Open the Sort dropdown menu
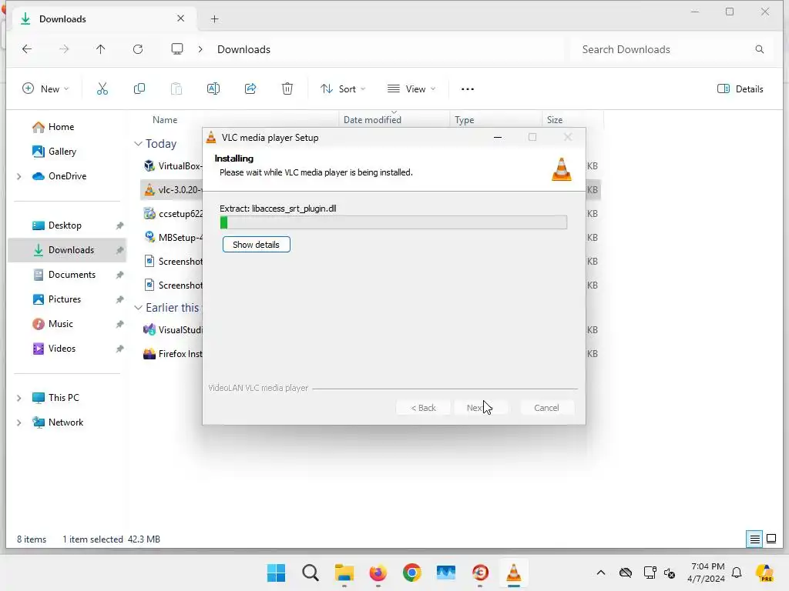Viewport: 789px width, 591px height. 343,89
